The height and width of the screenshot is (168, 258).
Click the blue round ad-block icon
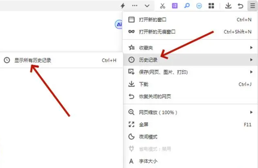(199, 6)
